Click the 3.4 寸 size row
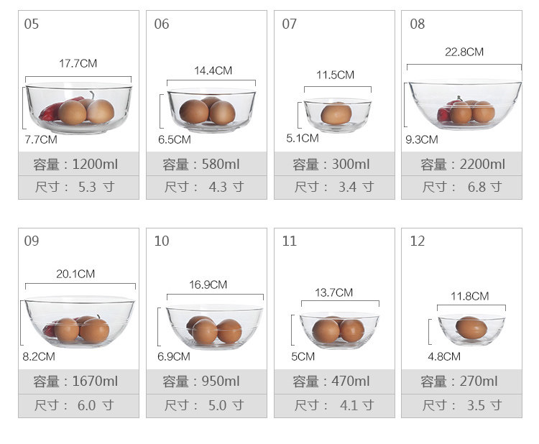Screen dimensions: 539x444 334,188
